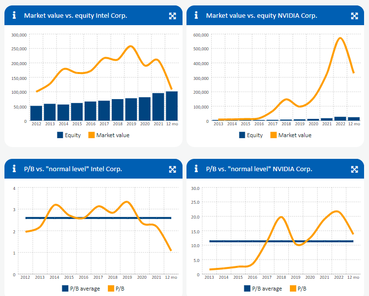Click NVIDIA 2022 equity bar
The image size is (369, 296).
[x=340, y=119]
